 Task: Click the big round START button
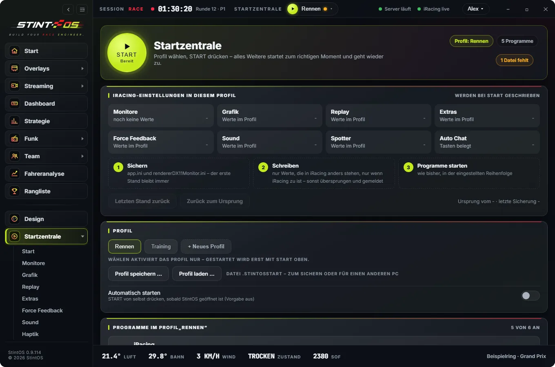127,53
